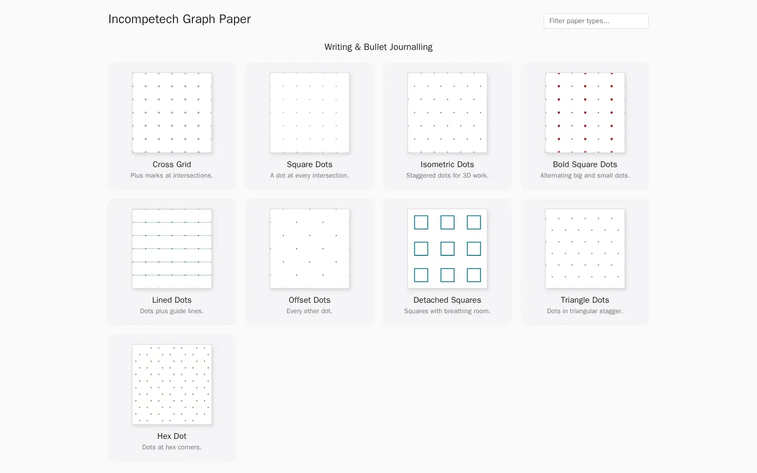
Task: Click 'Dots in triangular stagger.' description
Action: [585, 311]
